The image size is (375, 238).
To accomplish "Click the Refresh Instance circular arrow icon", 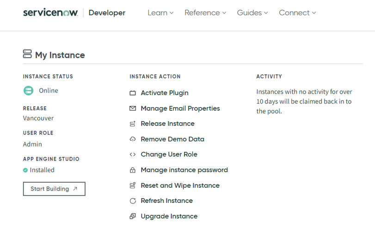I will click(133, 201).
